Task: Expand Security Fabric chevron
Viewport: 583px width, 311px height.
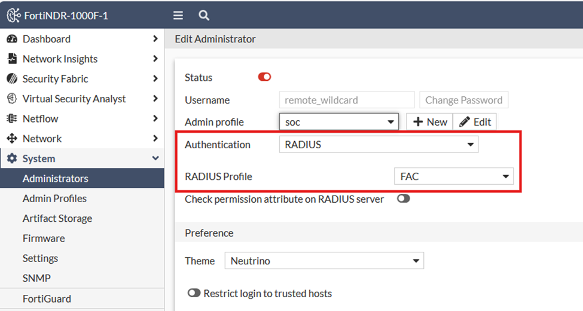Action: click(x=155, y=78)
